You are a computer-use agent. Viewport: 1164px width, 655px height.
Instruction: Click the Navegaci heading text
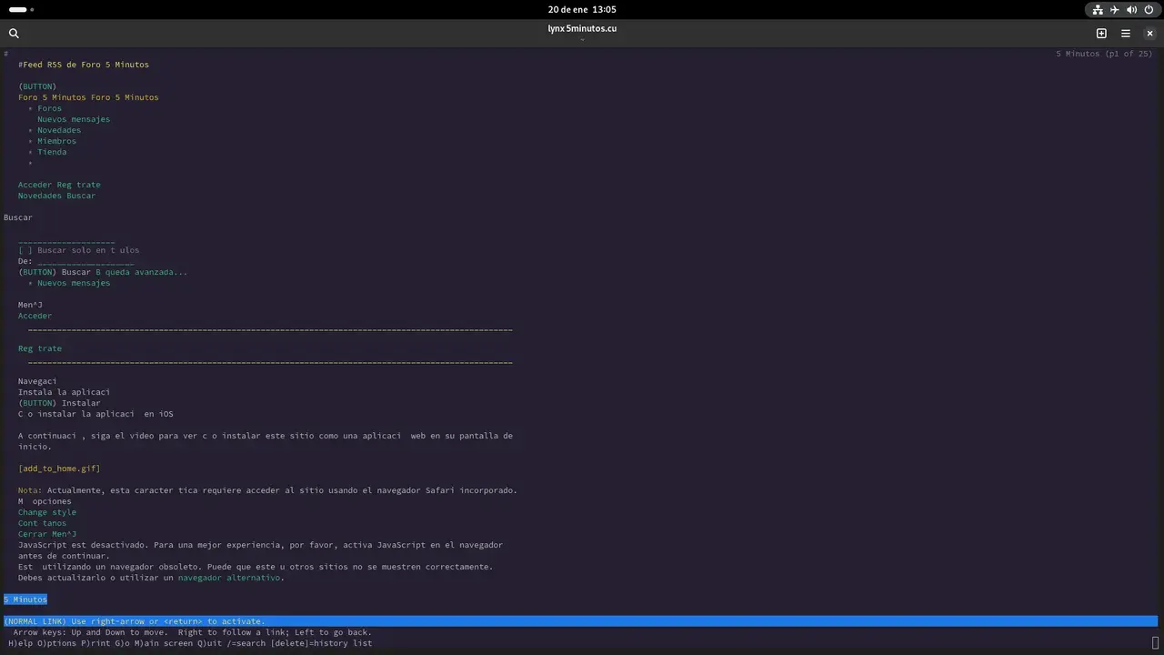[37, 381]
